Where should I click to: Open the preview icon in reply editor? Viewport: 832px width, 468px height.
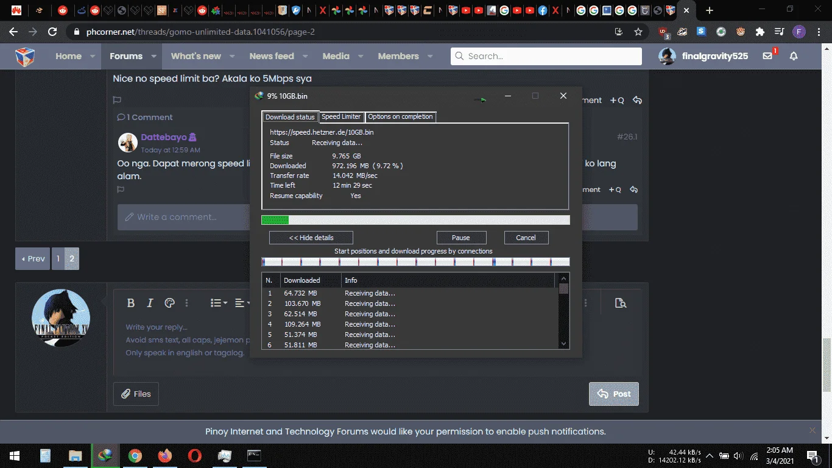(621, 303)
